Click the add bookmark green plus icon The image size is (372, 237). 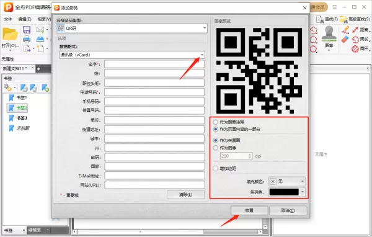(45, 87)
